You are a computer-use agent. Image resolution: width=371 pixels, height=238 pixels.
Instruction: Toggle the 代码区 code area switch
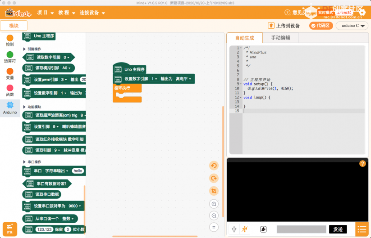321,26
